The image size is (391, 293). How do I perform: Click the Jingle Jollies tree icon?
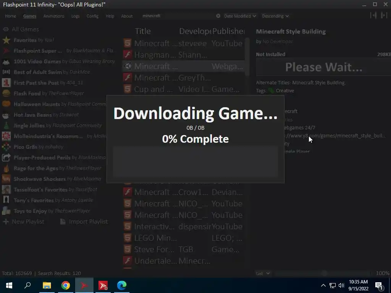point(6,125)
